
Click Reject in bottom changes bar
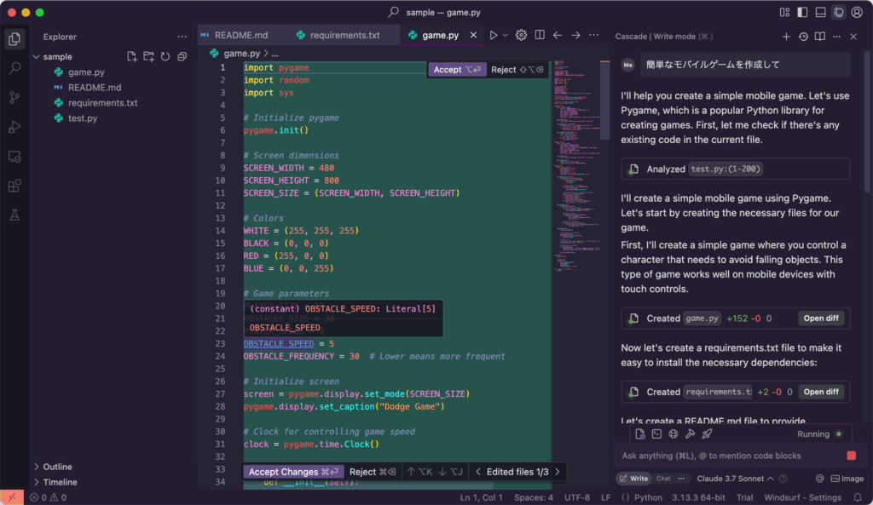pos(373,472)
